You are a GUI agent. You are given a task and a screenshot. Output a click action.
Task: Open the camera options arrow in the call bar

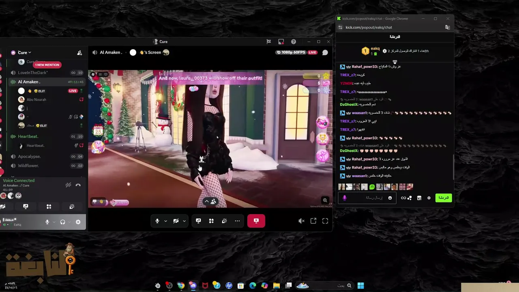184,221
